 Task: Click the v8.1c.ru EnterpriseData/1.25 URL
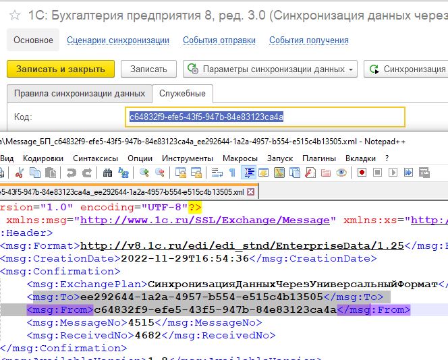pos(242,246)
